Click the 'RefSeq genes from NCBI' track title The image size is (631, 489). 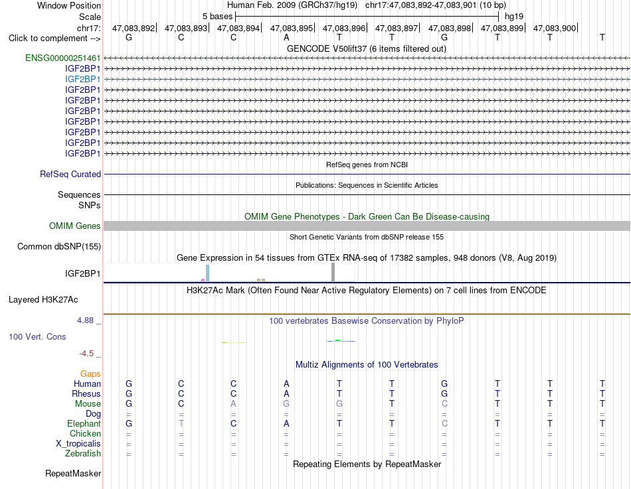[367, 165]
